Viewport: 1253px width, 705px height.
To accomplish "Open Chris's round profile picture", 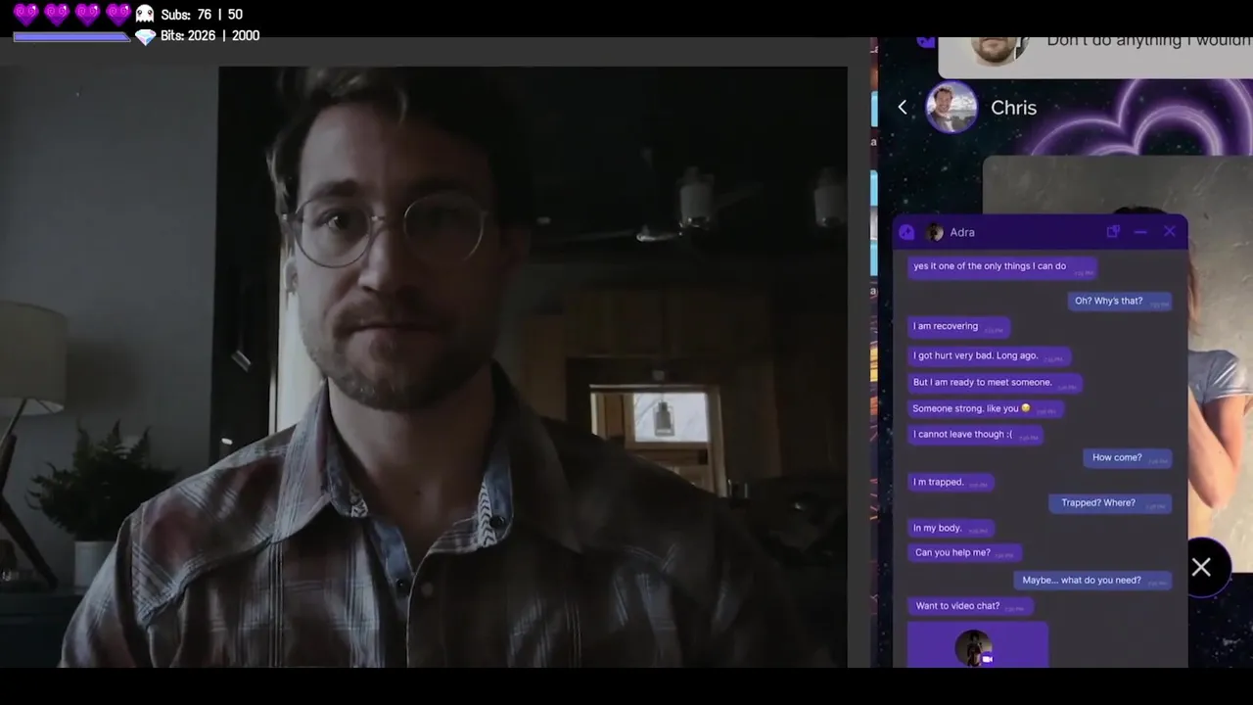I will click(x=951, y=108).
